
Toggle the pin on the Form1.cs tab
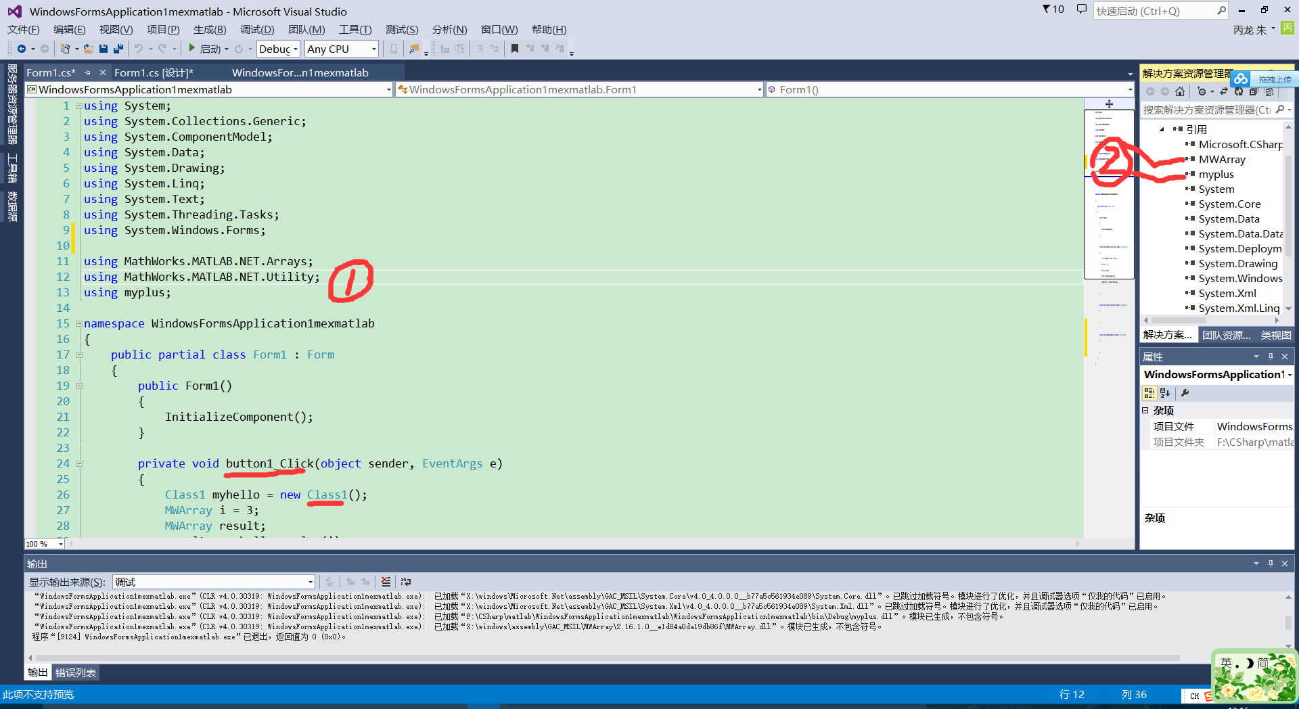tap(87, 72)
